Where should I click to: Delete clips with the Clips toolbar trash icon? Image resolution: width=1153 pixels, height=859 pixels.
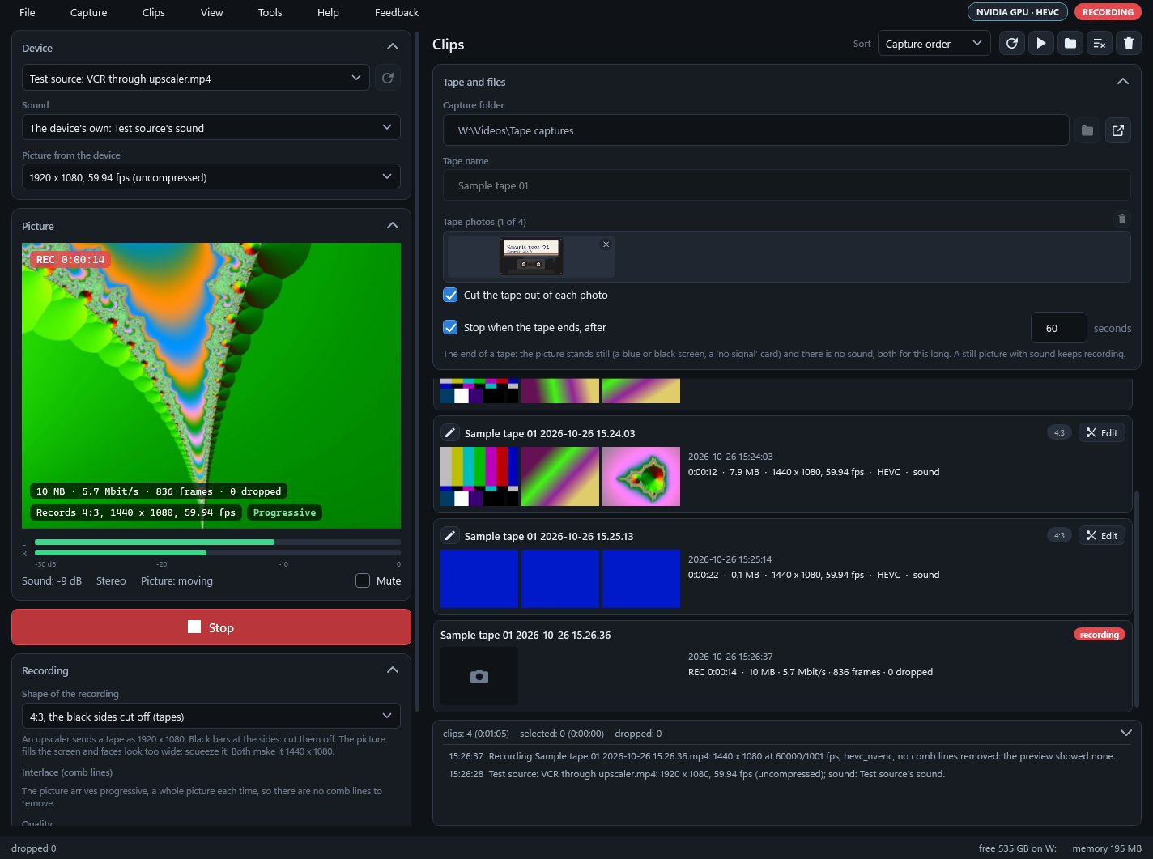pos(1129,44)
